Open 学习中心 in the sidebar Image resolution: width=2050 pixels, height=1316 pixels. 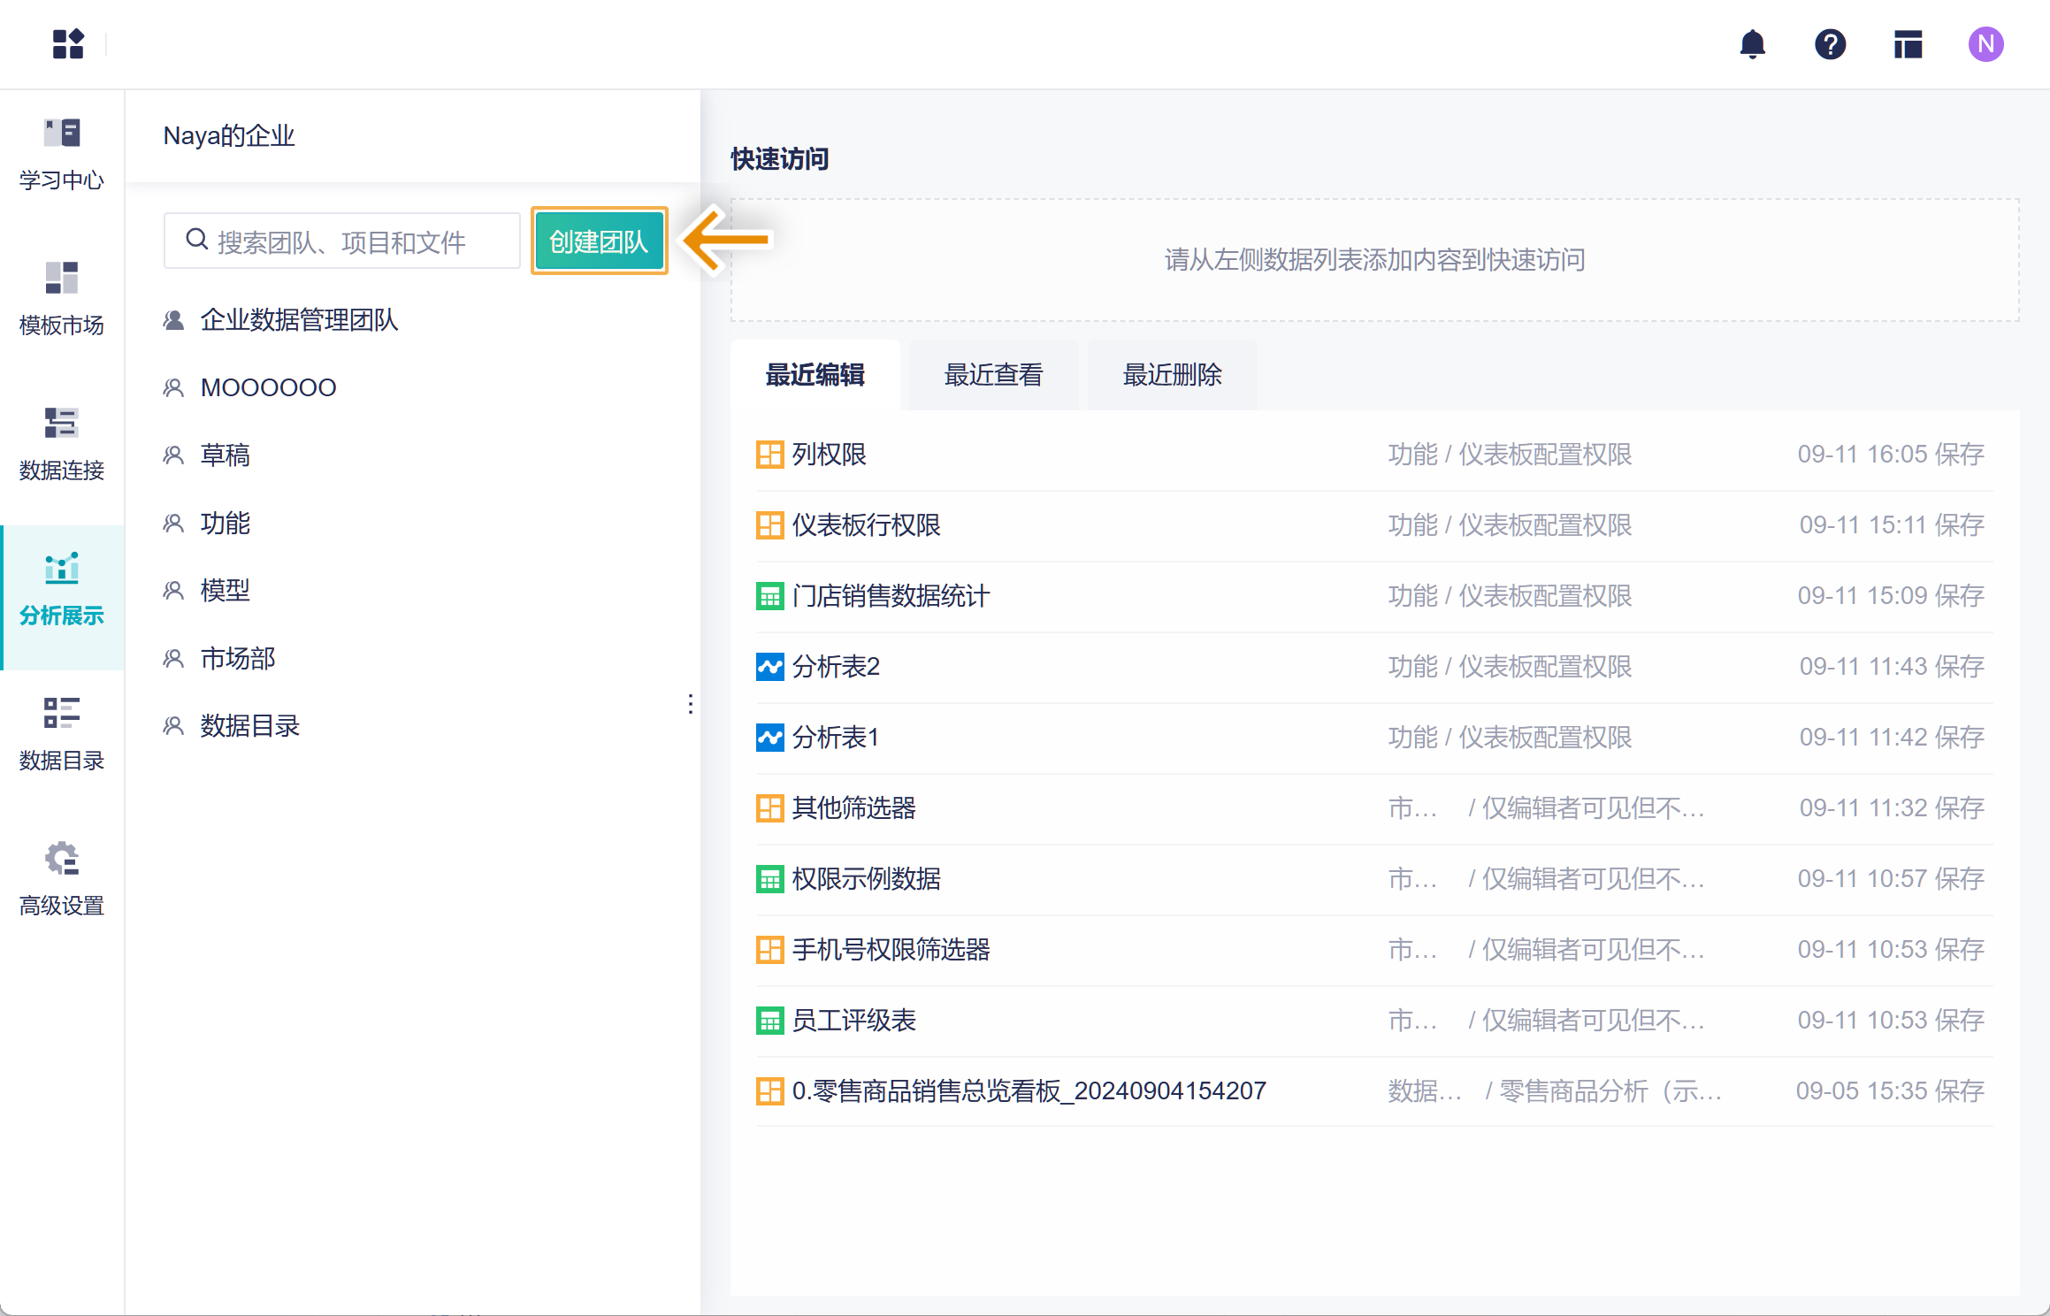tap(62, 155)
